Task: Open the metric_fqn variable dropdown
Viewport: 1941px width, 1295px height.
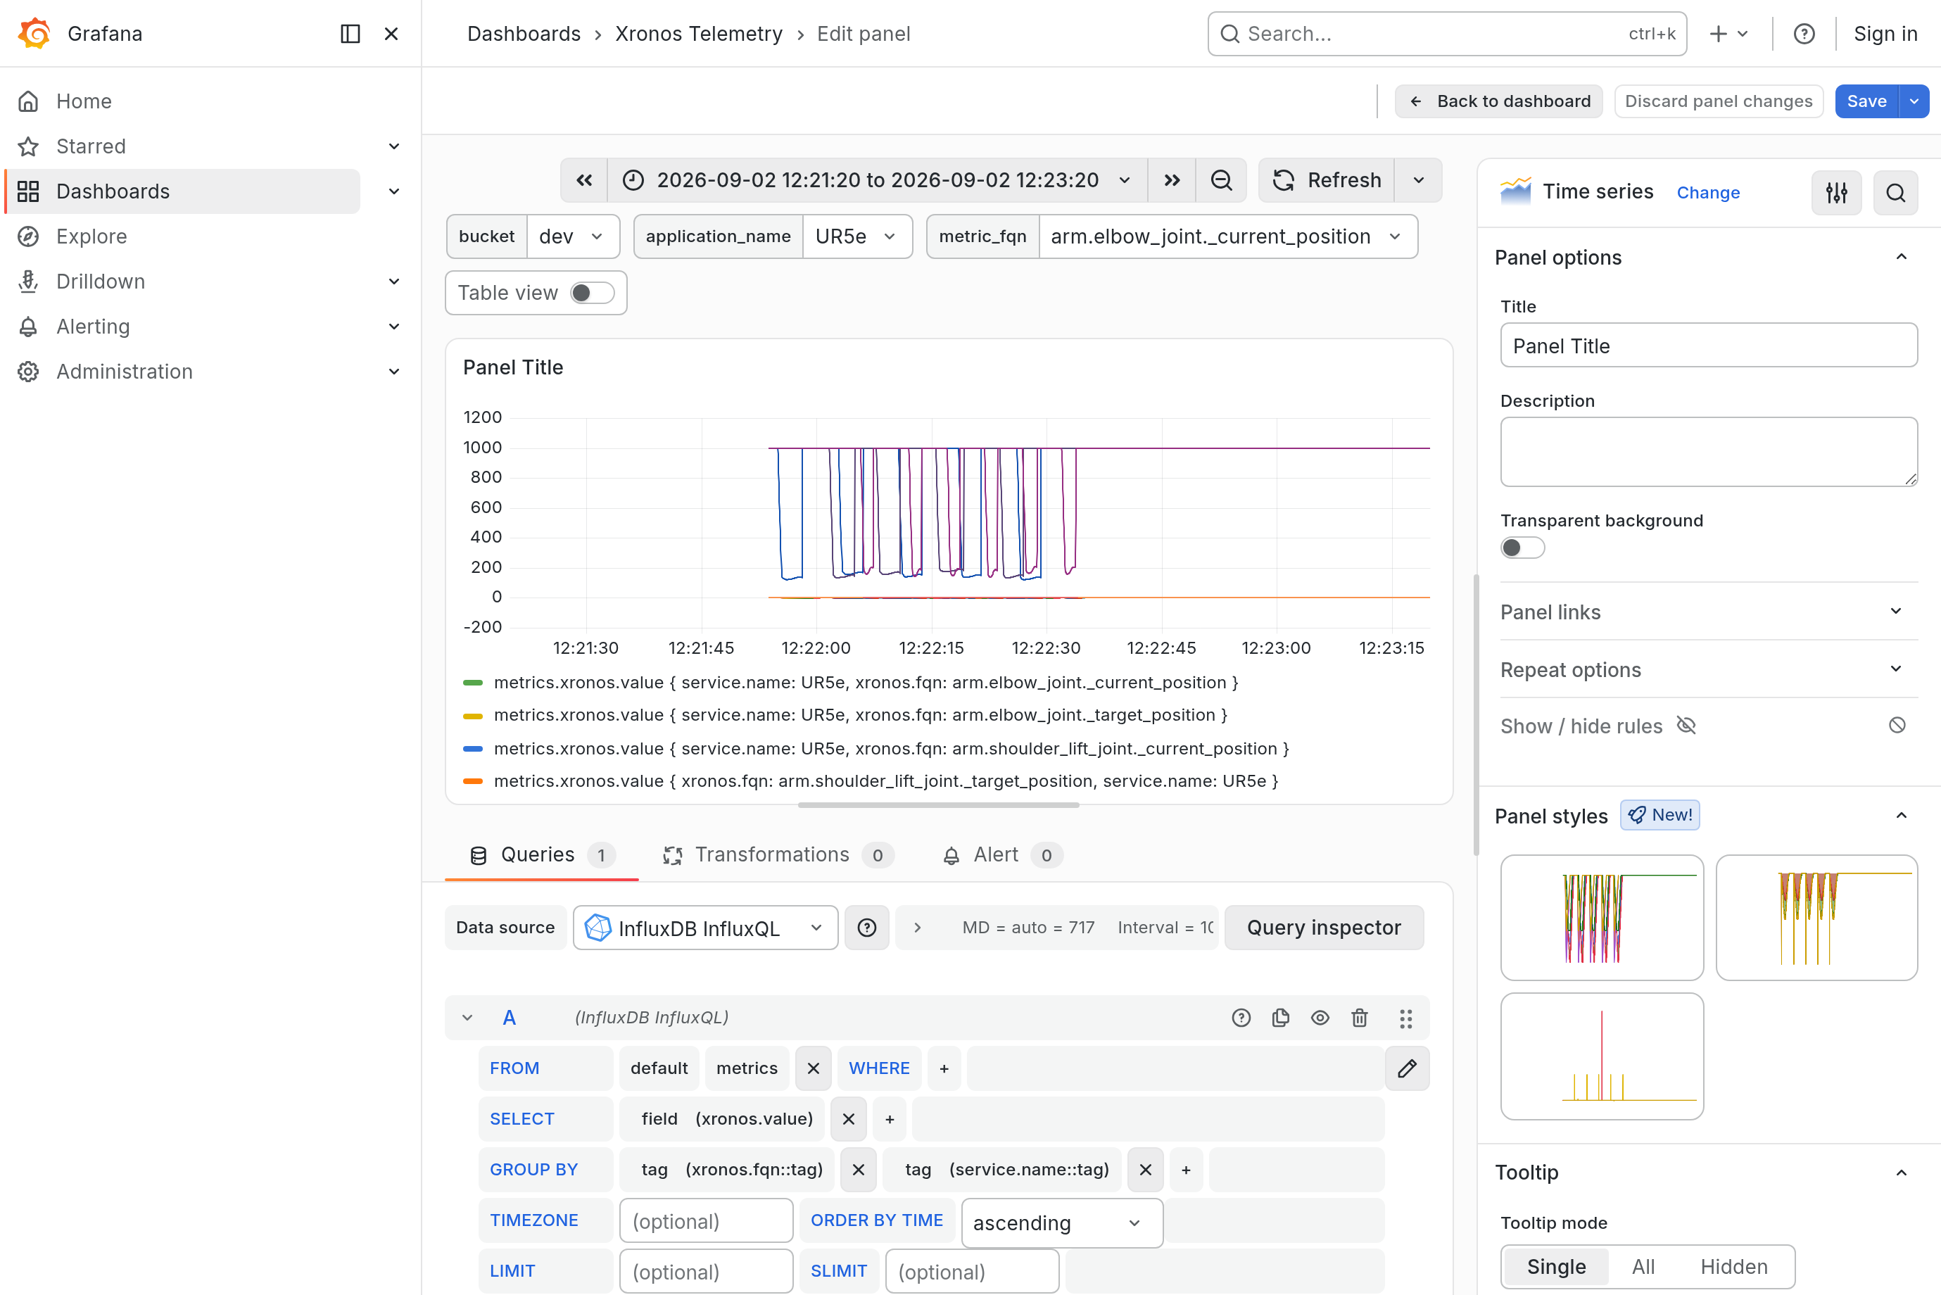Action: [x=1227, y=236]
